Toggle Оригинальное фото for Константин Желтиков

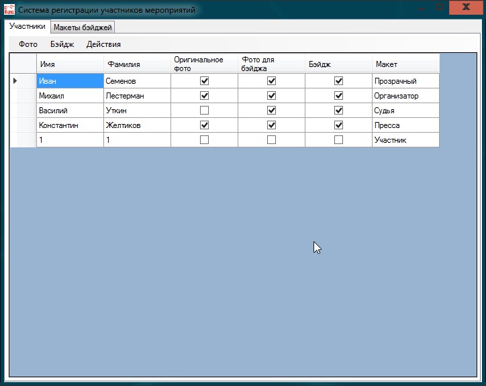[204, 125]
